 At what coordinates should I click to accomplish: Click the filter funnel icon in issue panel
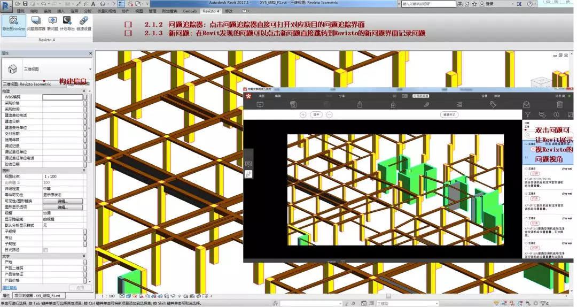tap(527, 114)
